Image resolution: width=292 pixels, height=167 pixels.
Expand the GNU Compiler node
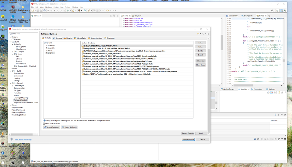(x=12, y=52)
